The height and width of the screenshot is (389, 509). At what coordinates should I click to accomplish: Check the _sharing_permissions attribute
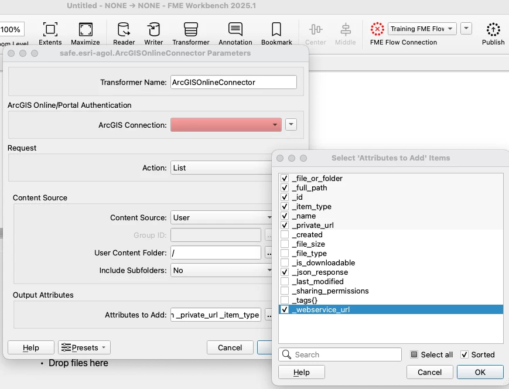285,291
